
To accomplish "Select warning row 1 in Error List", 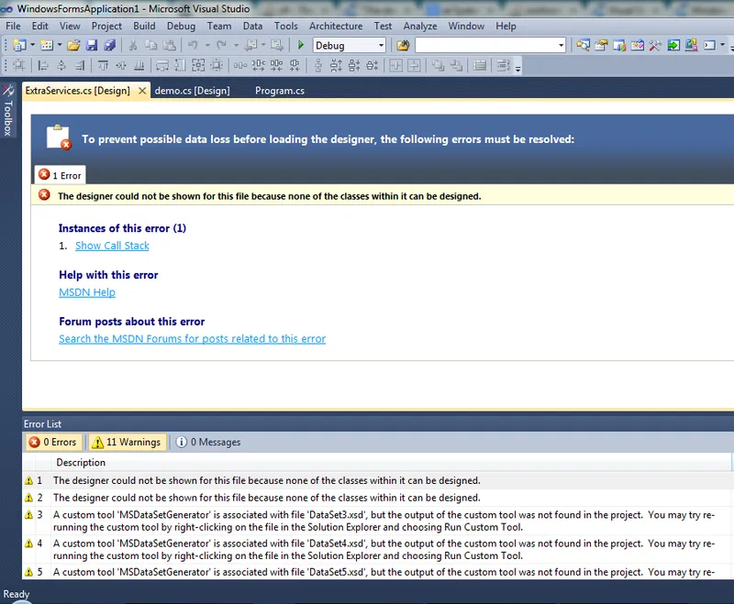I will point(377,480).
